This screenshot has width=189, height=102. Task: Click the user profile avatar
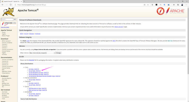pyautogui.click(x=182, y=5)
